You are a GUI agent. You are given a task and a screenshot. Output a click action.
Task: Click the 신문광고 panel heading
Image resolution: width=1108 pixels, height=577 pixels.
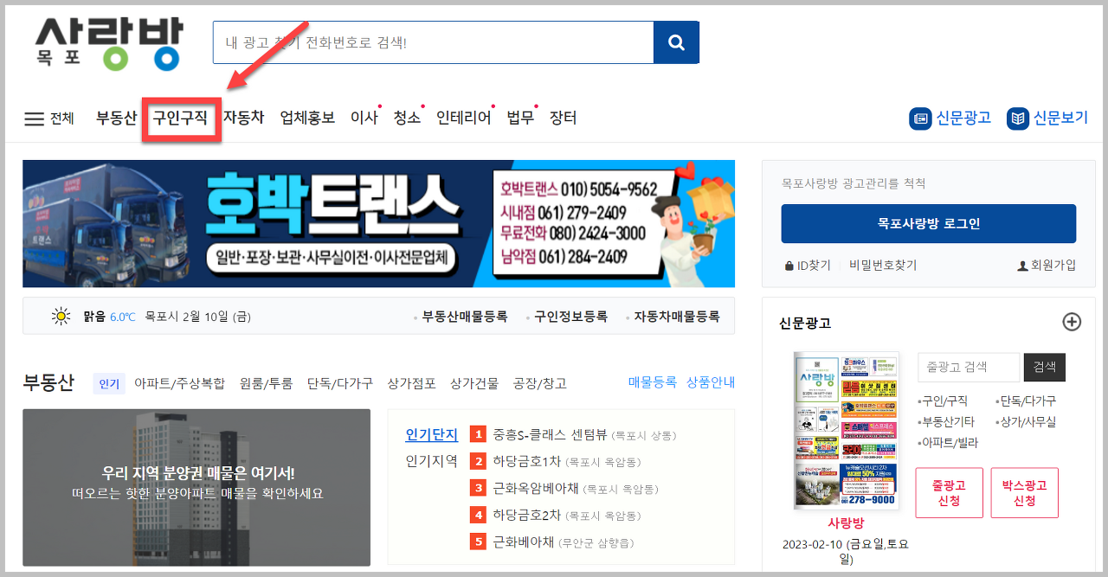coord(805,323)
